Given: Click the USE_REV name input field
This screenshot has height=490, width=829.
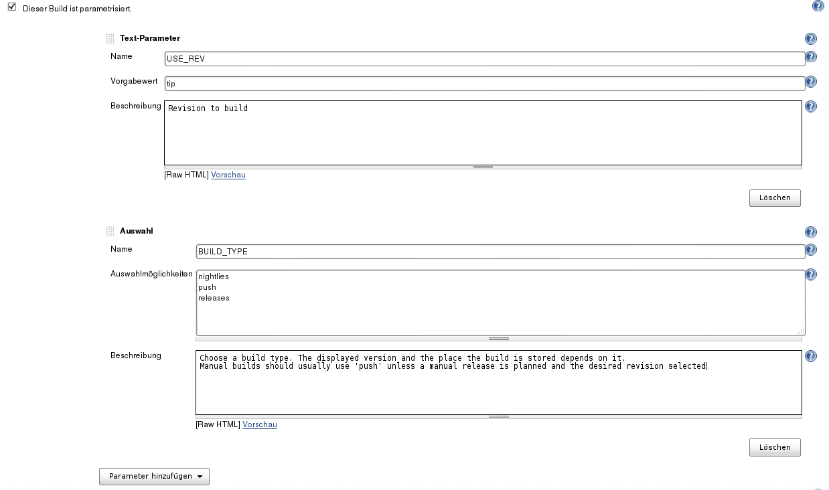Looking at the screenshot, I should coord(483,59).
